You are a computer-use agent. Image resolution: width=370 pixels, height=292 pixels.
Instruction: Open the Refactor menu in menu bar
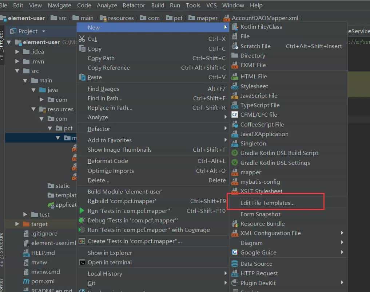(x=134, y=5)
